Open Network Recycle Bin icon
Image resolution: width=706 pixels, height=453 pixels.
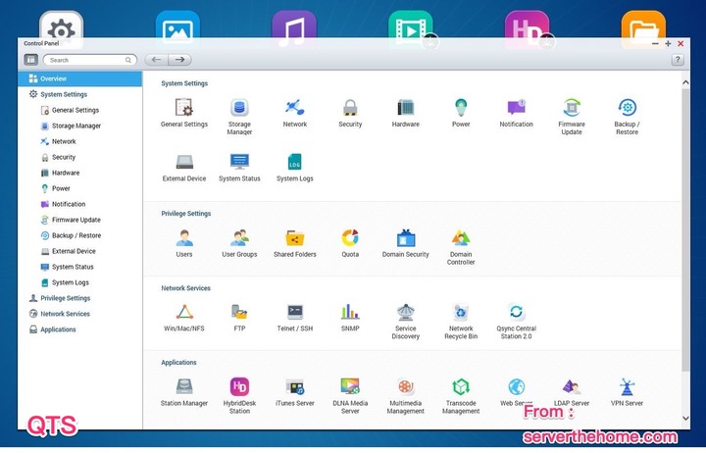(x=461, y=312)
